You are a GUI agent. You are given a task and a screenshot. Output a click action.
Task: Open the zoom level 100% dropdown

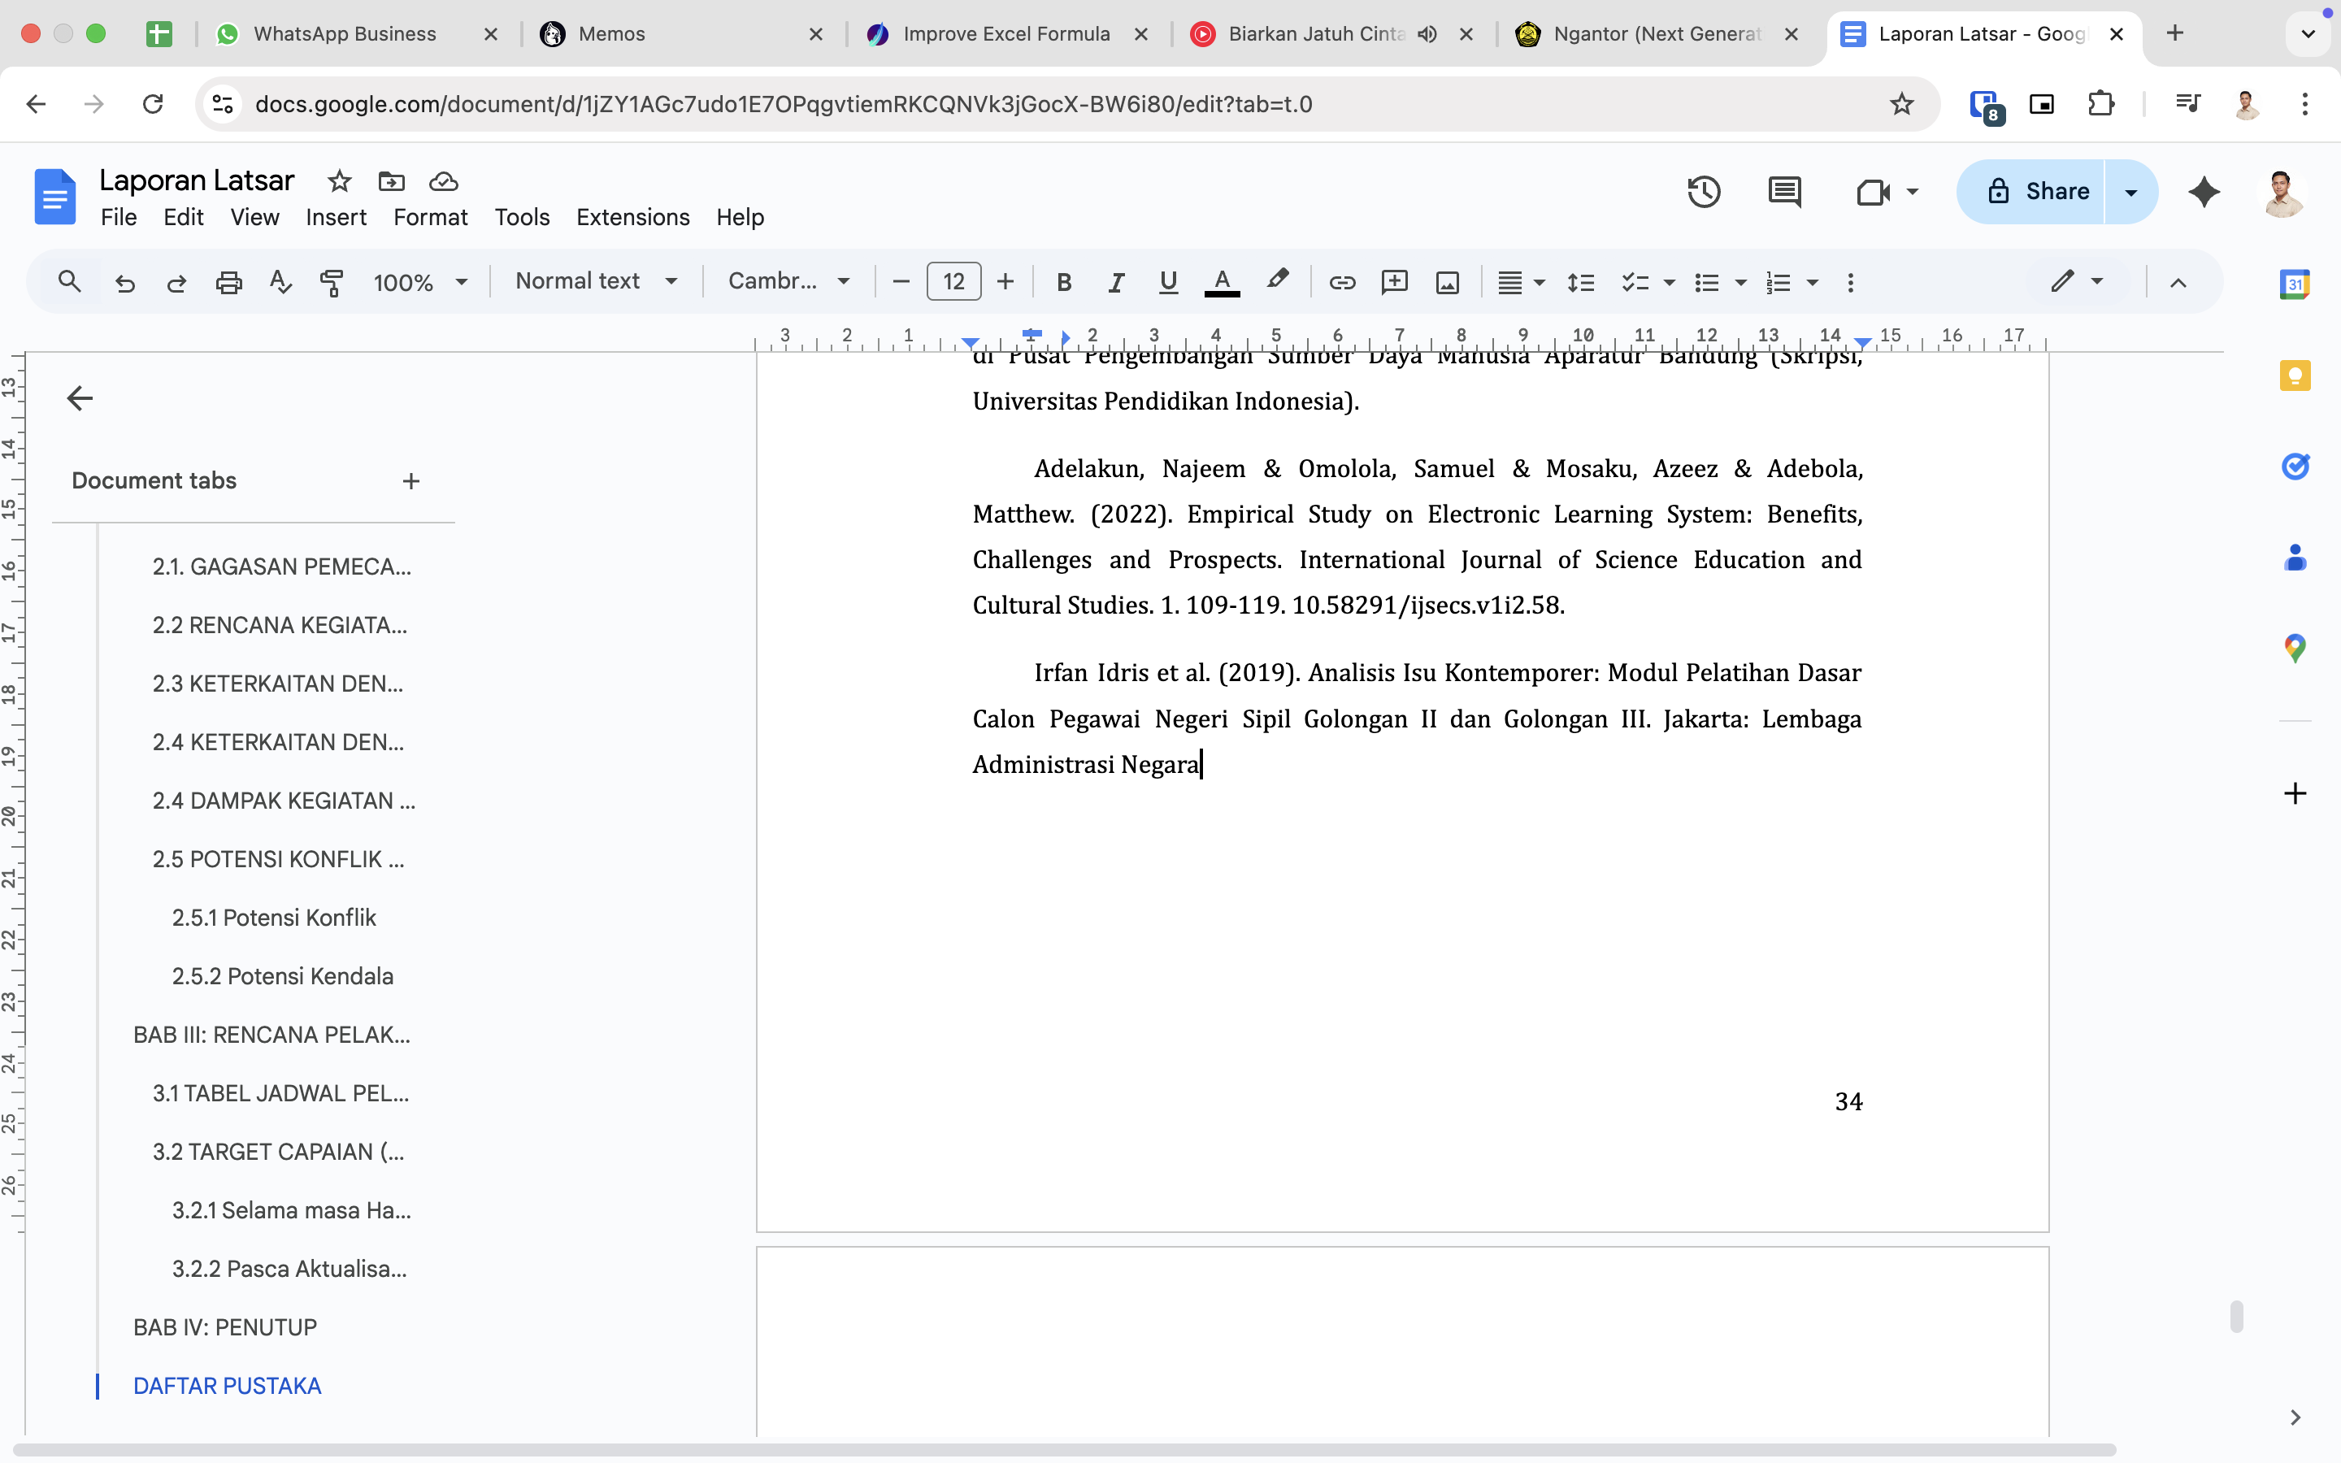click(419, 281)
